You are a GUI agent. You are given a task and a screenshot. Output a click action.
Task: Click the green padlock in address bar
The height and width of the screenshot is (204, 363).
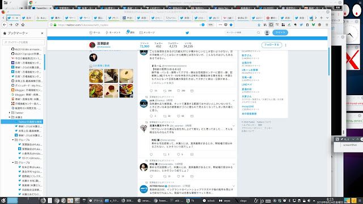click(x=55, y=25)
